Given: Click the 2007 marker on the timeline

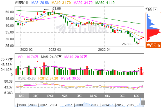Looking at the screenshot, I should coord(68,105).
